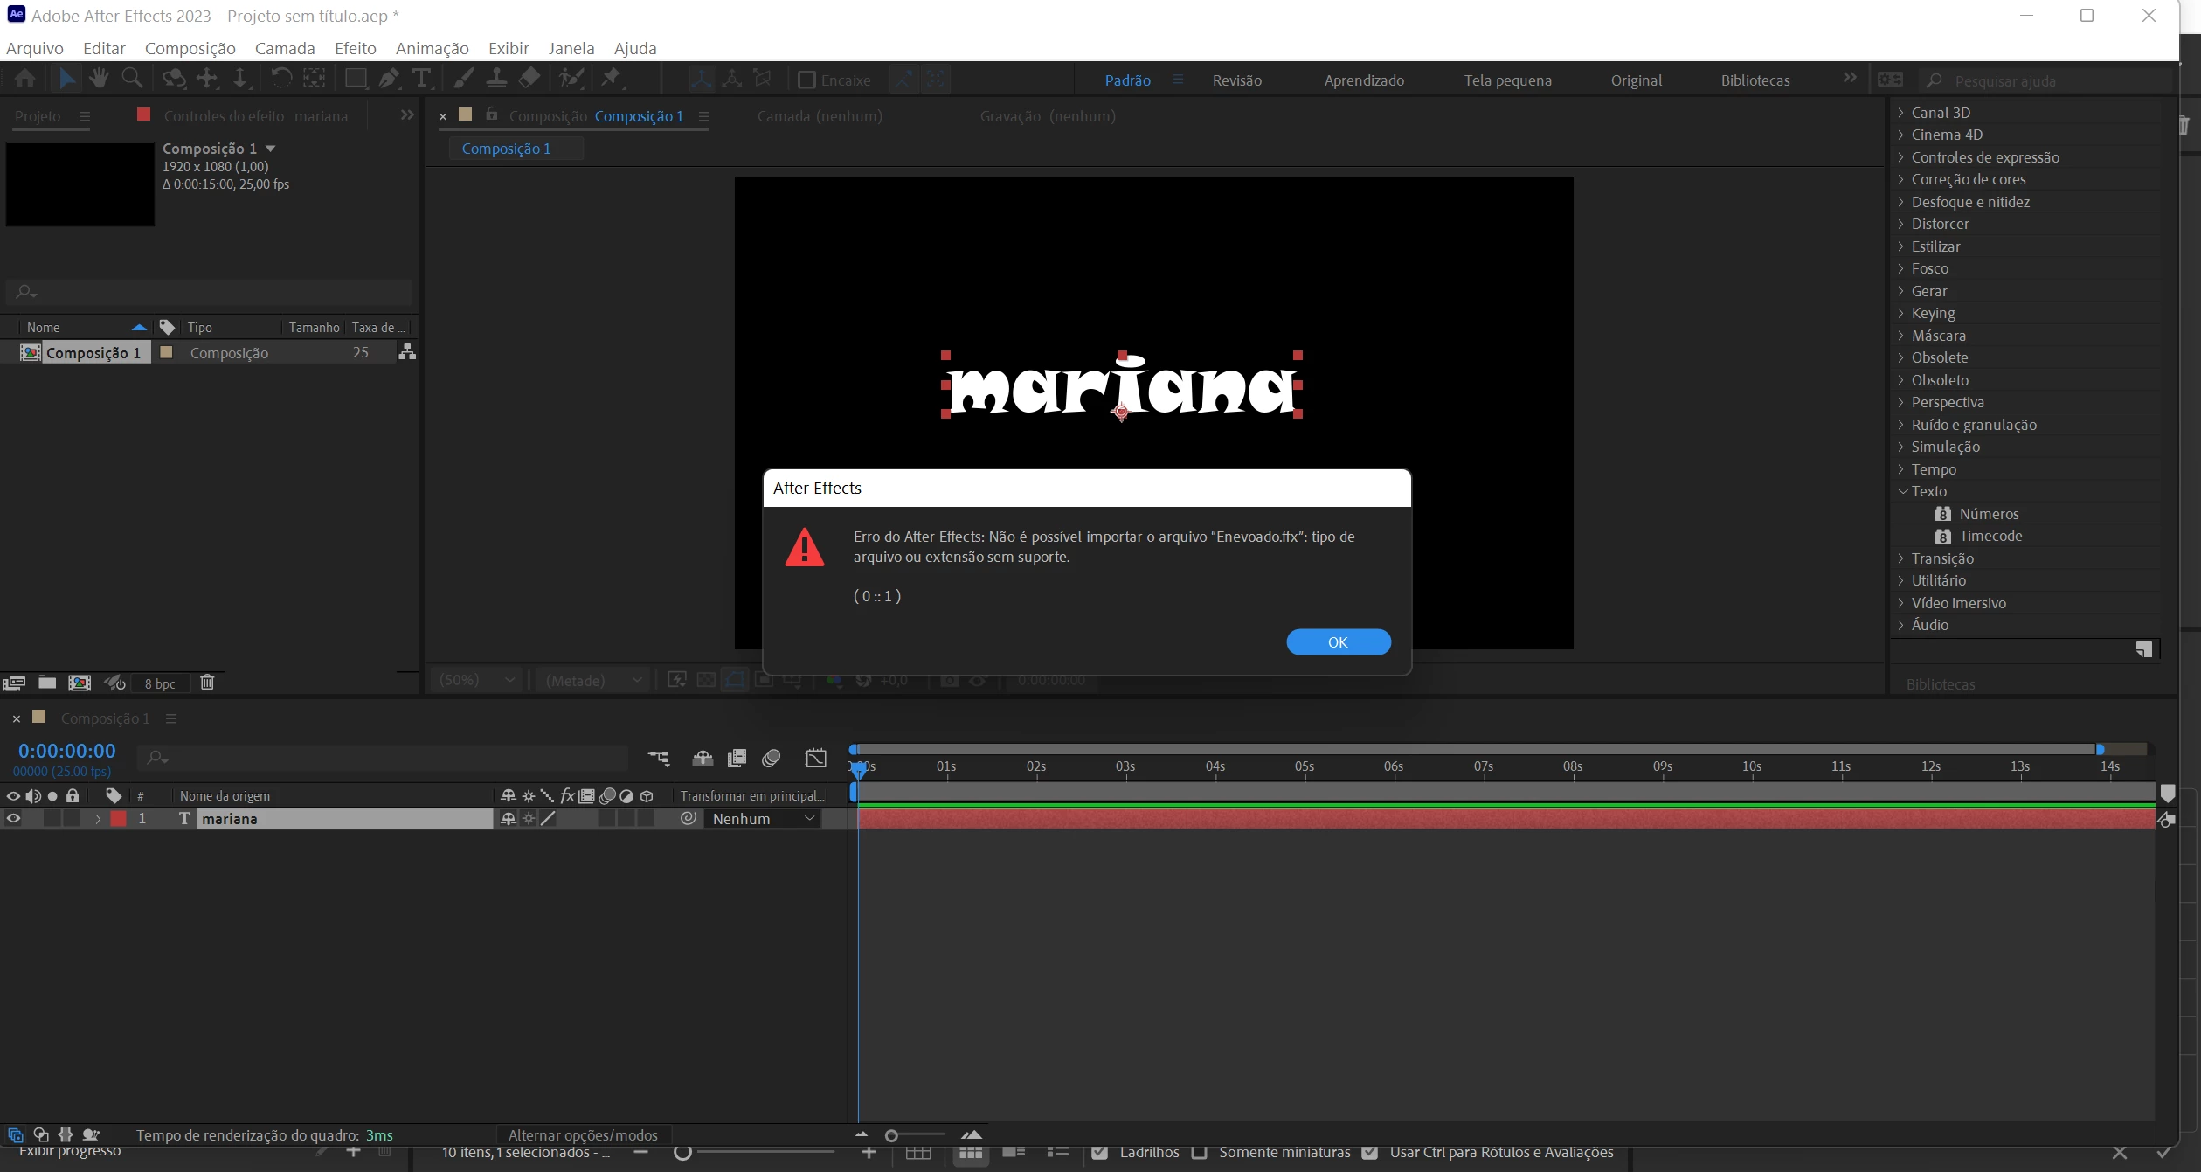
Task: Select the Rotation tool
Action: [x=280, y=79]
